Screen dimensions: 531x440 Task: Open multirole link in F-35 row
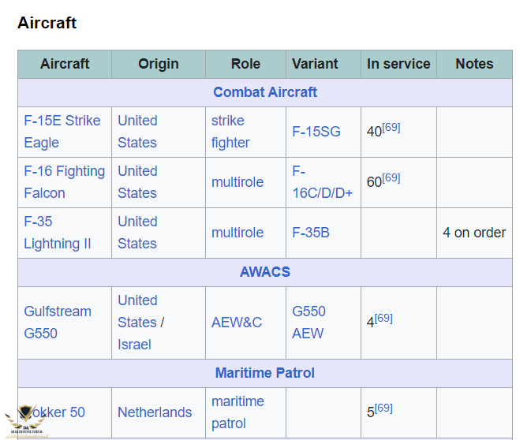(x=237, y=233)
